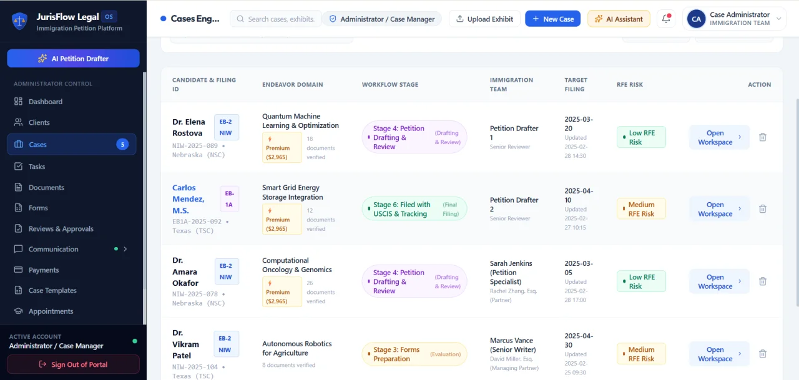Image resolution: width=799 pixels, height=380 pixels.
Task: Click the Documents file icon
Action: coord(18,187)
